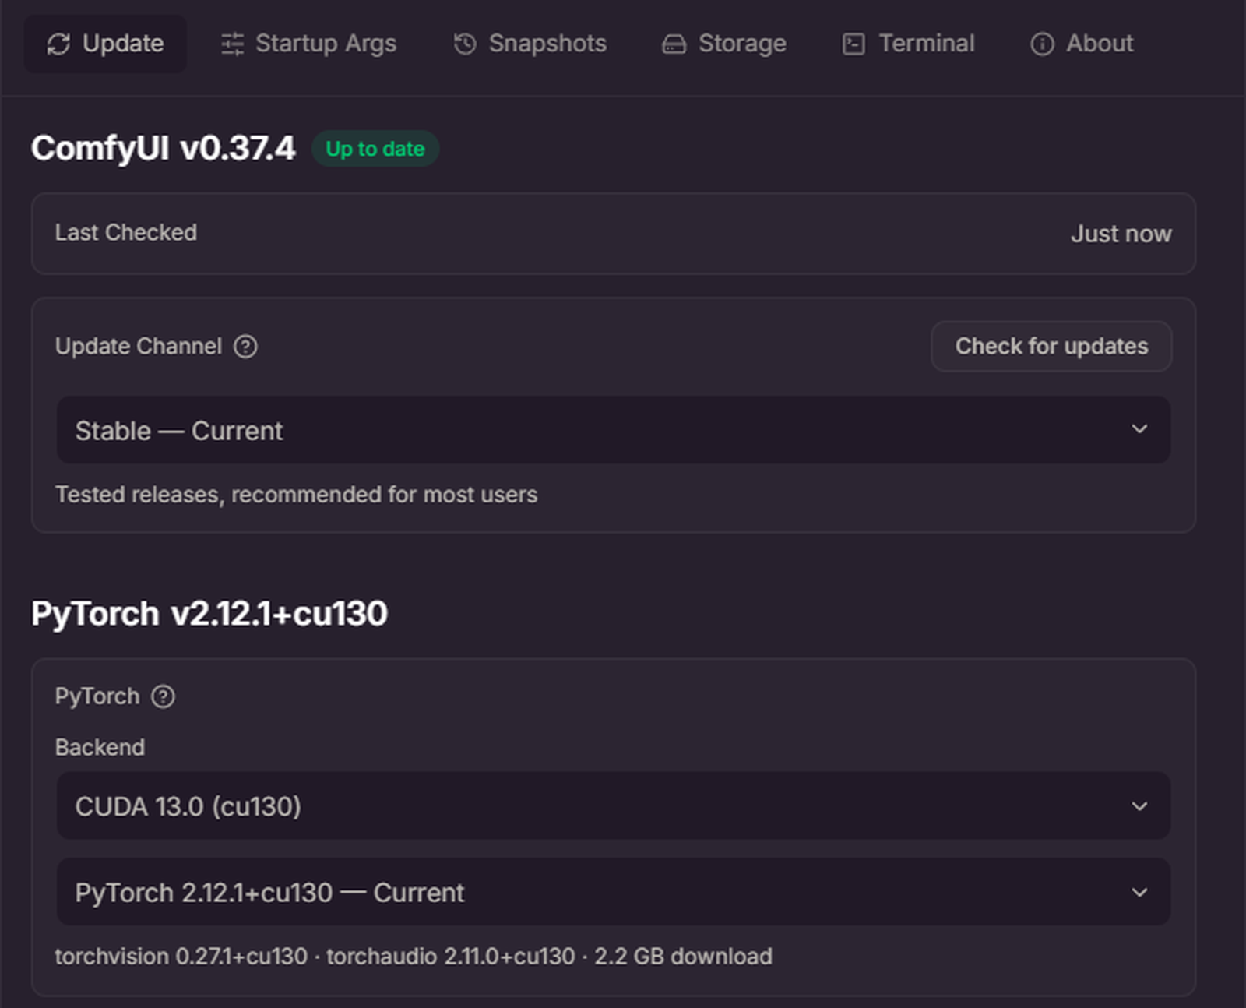Open the PyTorch 2.12.1+cu130 version dropdown
Screen dimensions: 1246x1008
[613, 892]
